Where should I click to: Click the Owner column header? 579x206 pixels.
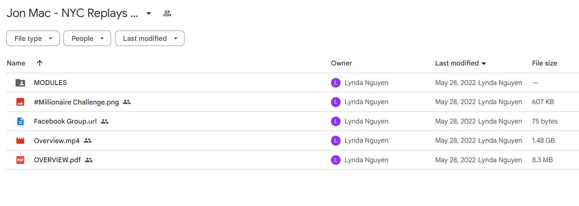coord(341,63)
